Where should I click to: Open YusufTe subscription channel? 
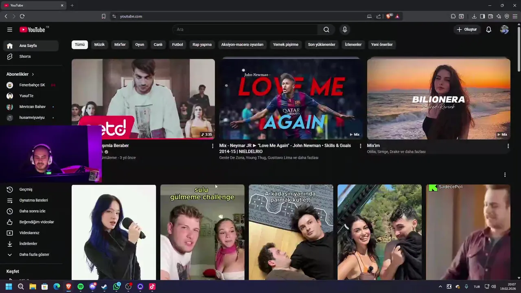pos(31,96)
